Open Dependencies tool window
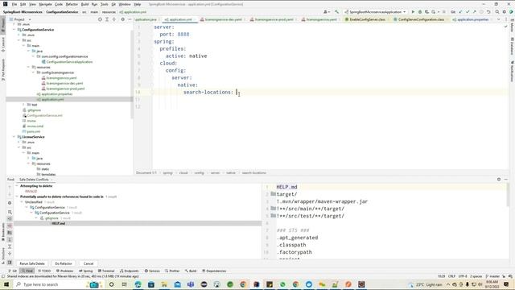515x290 pixels. (214, 271)
